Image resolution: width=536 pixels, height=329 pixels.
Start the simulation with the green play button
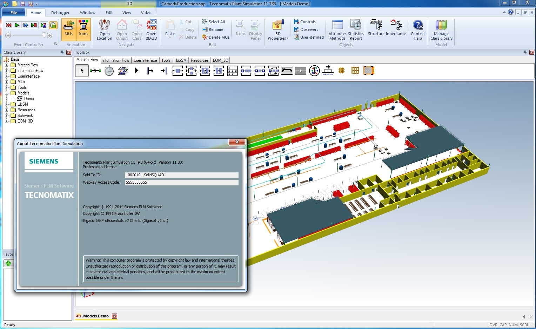point(17,25)
